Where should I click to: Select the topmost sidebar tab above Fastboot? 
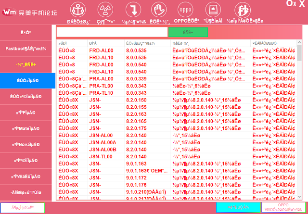(26, 33)
